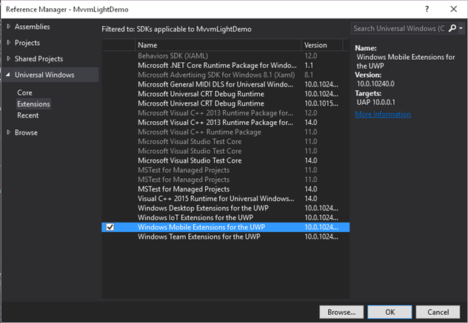The width and height of the screenshot is (468, 323).
Task: Select Visual C++ 2015 Runtime for Universal Windows
Action: pyautogui.click(x=225, y=199)
